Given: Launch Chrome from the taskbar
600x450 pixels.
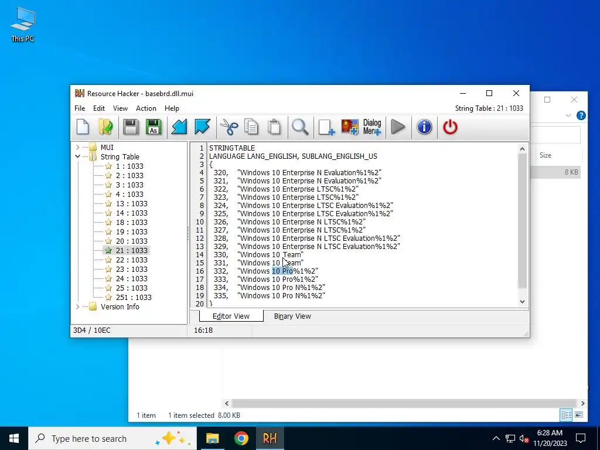Looking at the screenshot, I should point(241,438).
